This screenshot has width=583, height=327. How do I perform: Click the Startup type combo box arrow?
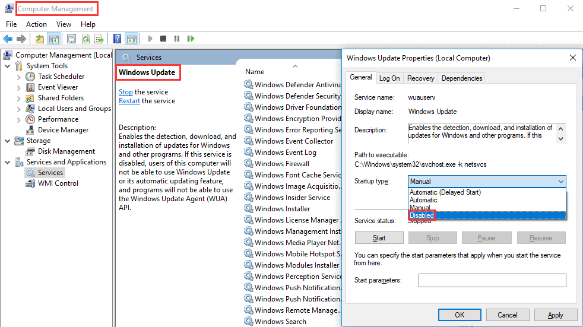pos(560,182)
